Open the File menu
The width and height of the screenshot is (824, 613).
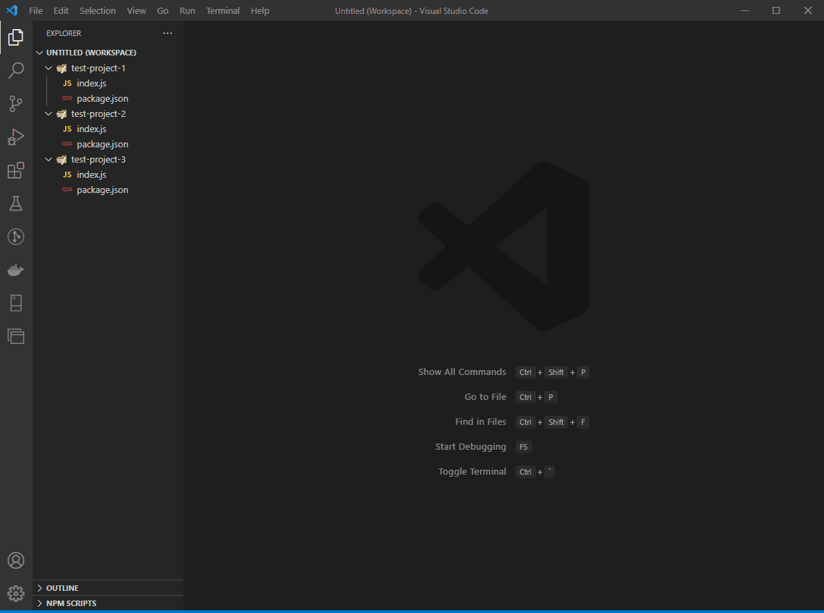(x=36, y=10)
